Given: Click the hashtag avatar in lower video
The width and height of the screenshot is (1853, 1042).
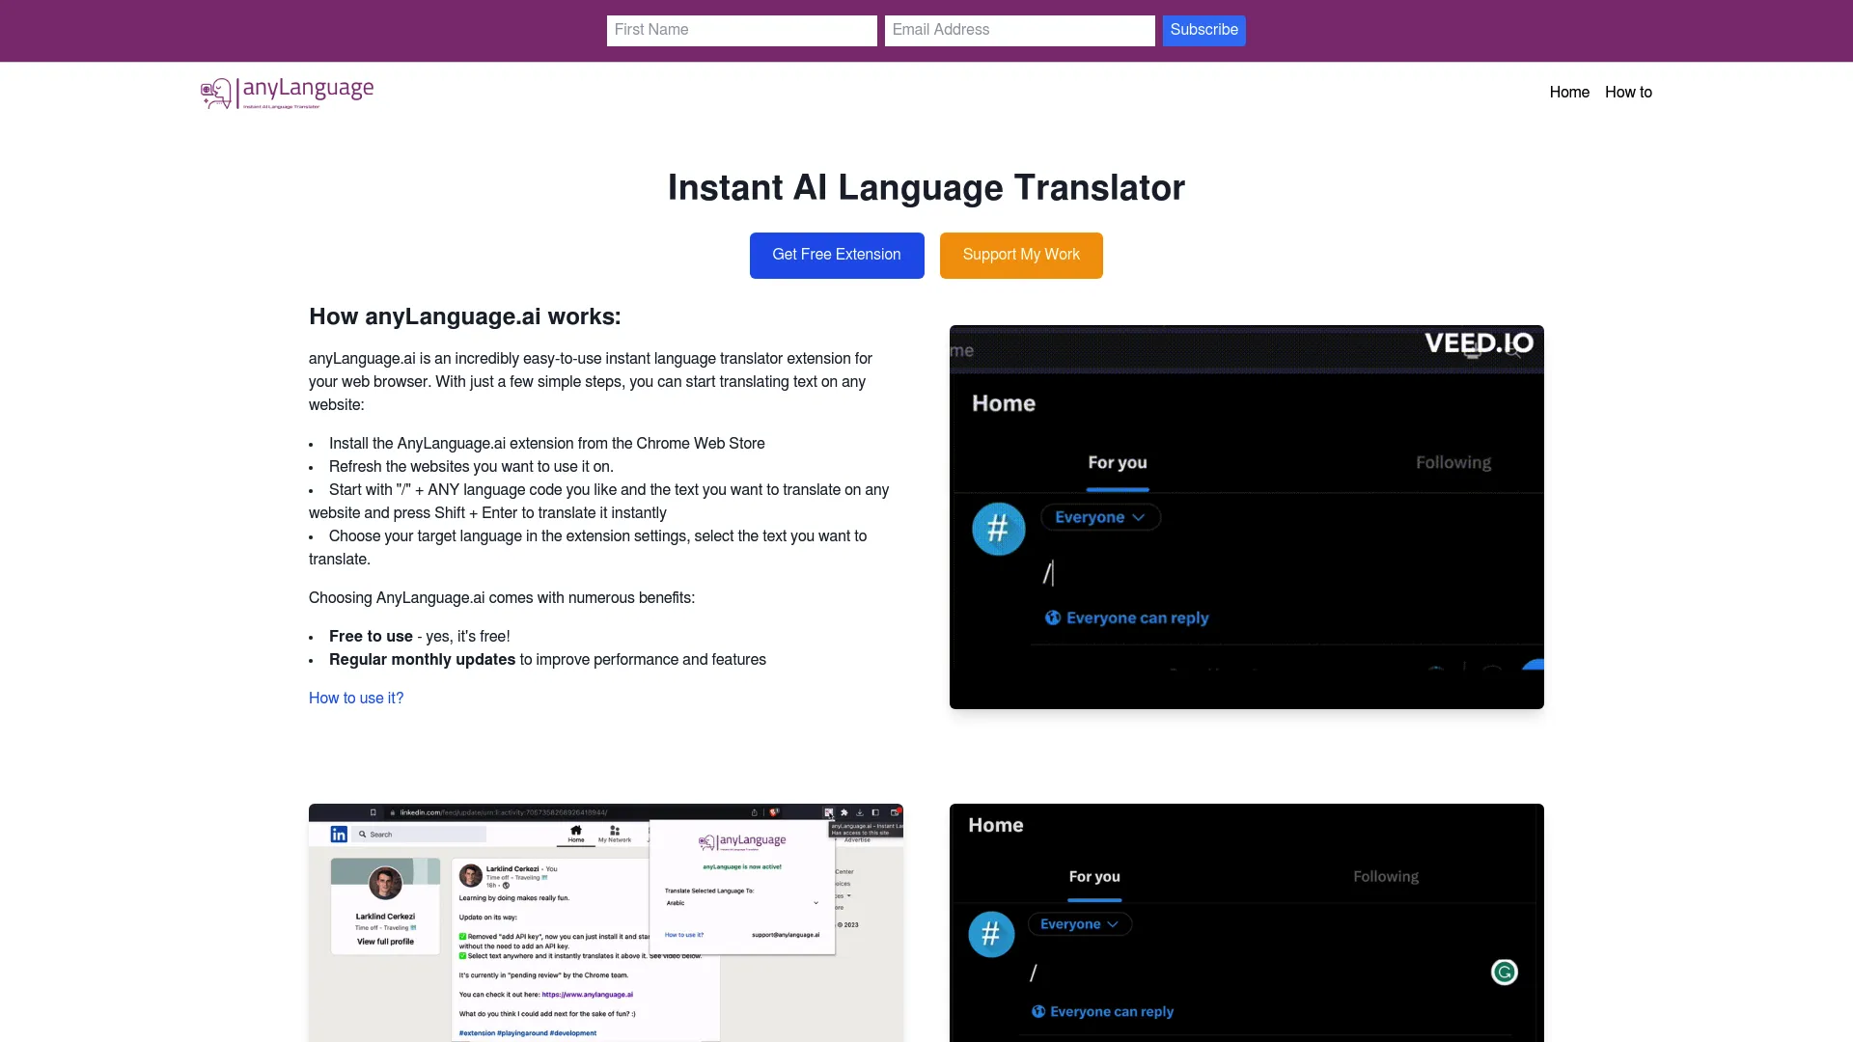Looking at the screenshot, I should 991,934.
